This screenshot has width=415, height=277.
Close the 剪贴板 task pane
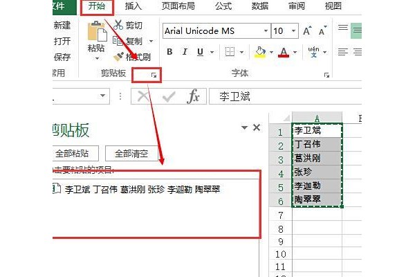(257, 127)
